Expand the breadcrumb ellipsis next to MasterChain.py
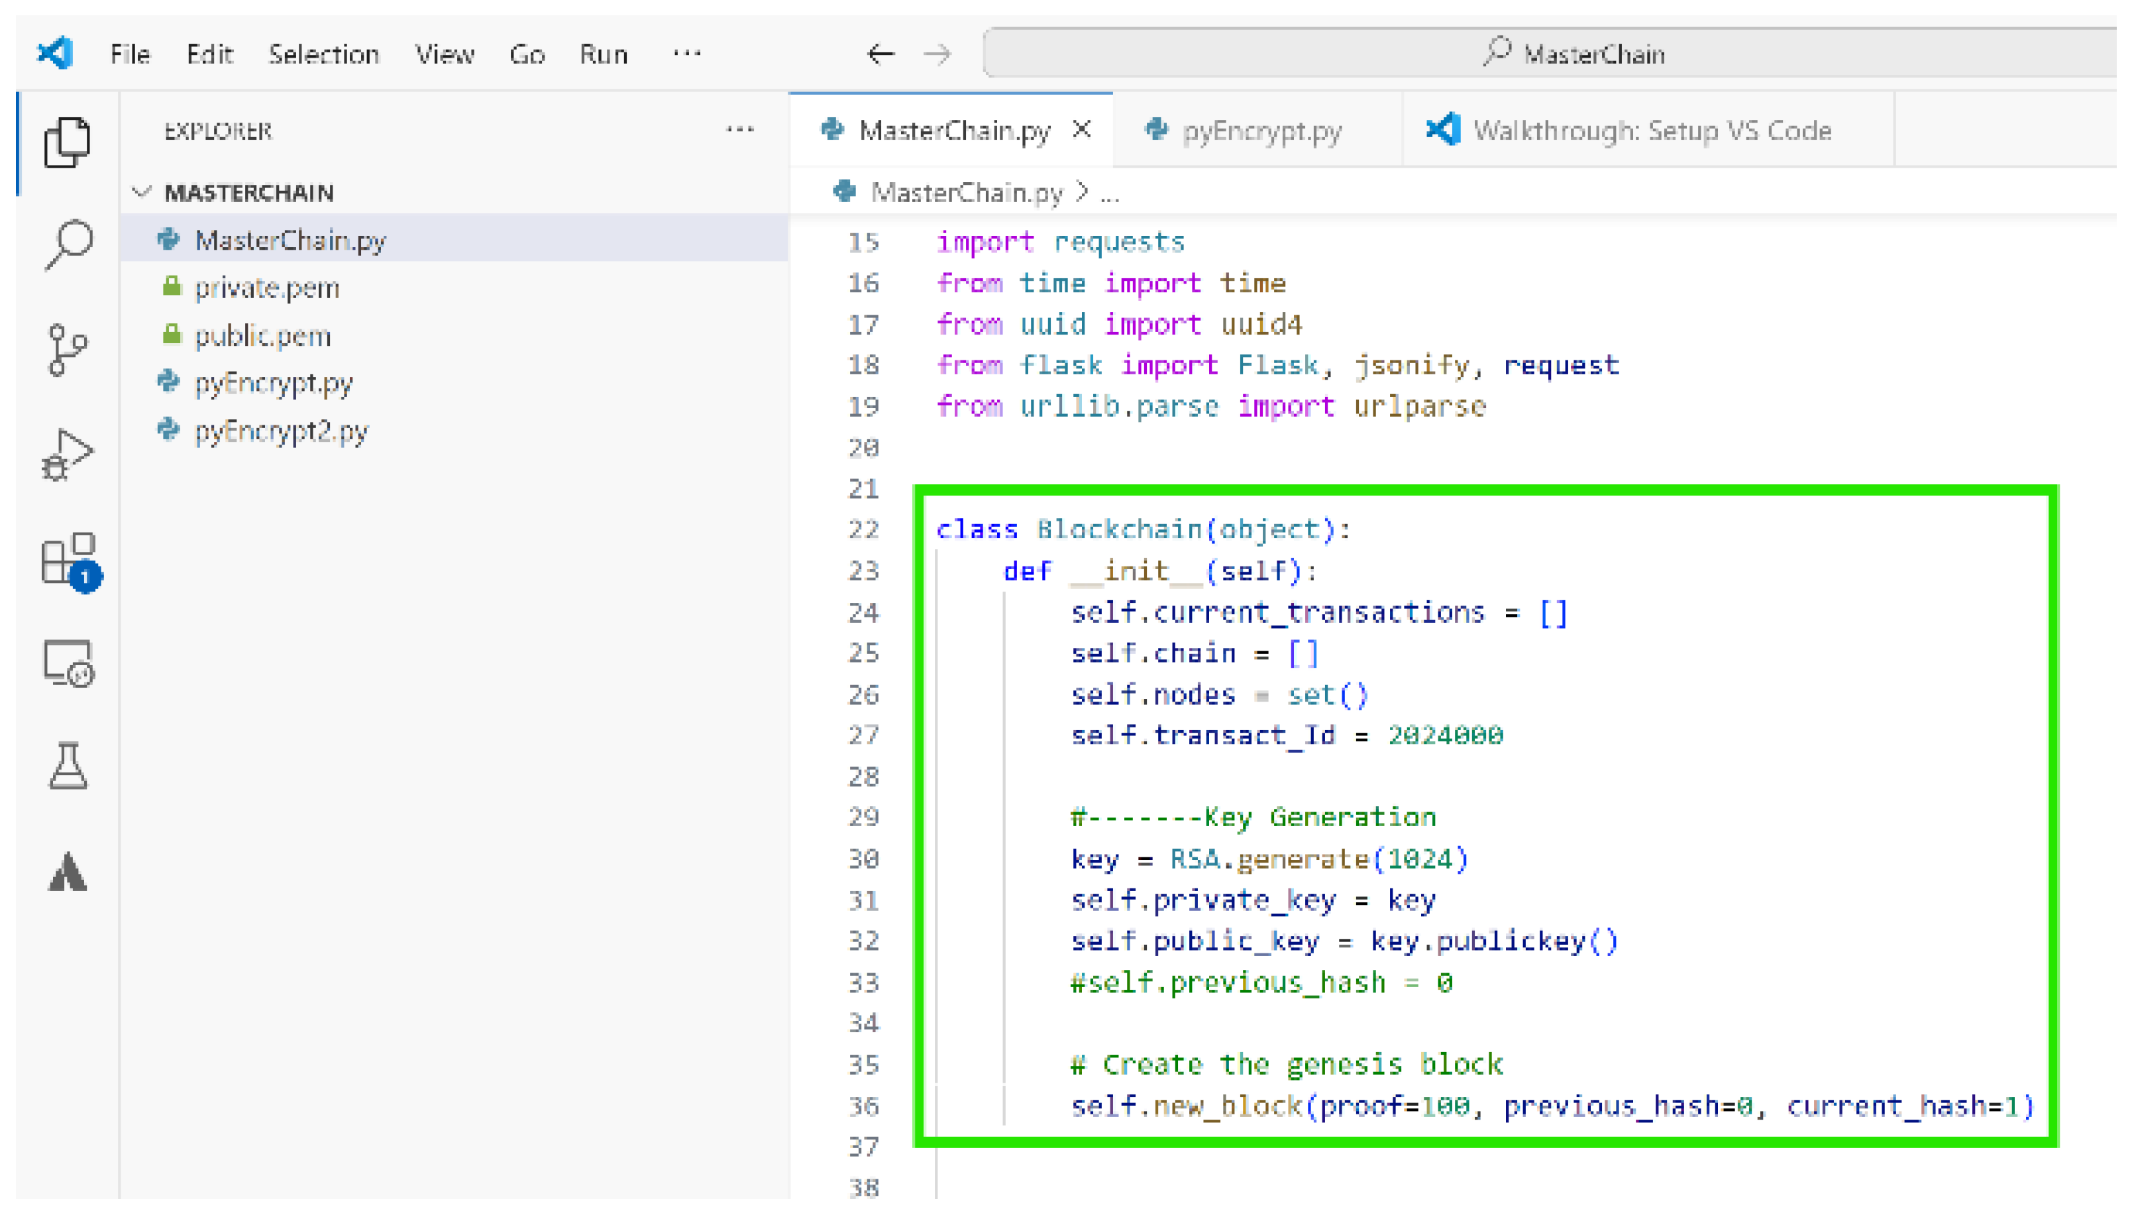Image resolution: width=2134 pixels, height=1223 pixels. click(x=1108, y=192)
